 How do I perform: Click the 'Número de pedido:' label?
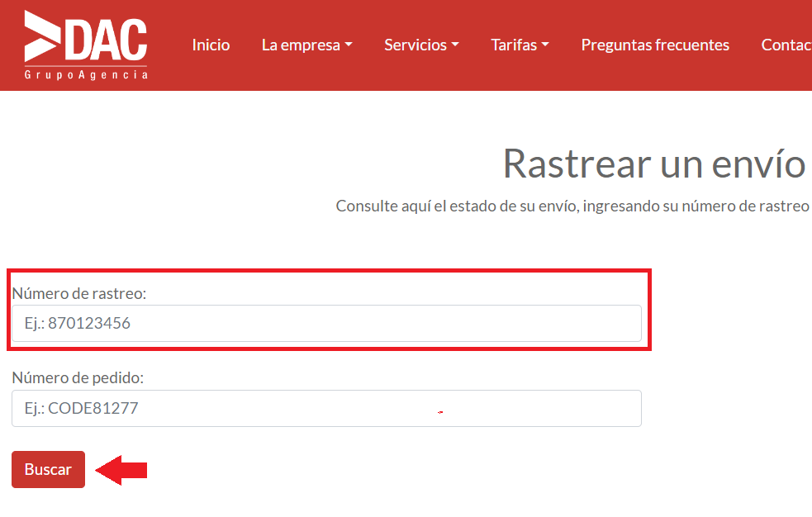(x=78, y=377)
